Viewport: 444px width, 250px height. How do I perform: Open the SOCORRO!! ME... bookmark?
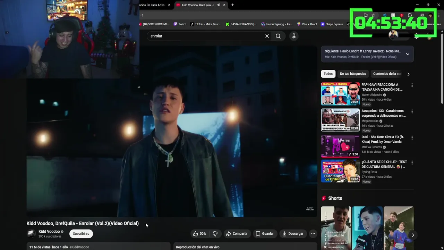[x=154, y=24]
